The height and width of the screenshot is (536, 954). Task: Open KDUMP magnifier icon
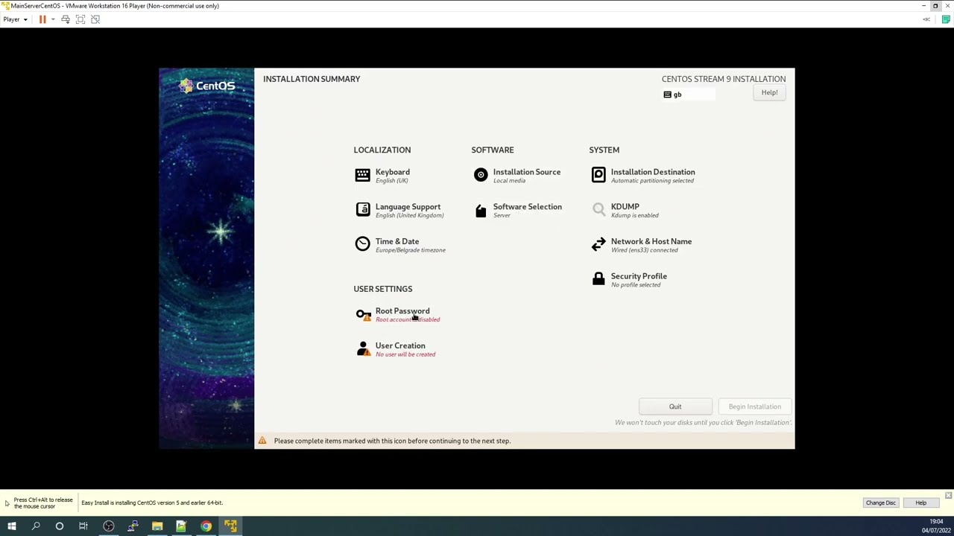click(598, 209)
